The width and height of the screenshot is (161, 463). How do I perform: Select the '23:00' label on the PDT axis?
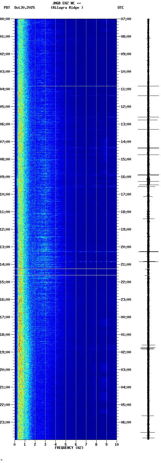pos(5,422)
